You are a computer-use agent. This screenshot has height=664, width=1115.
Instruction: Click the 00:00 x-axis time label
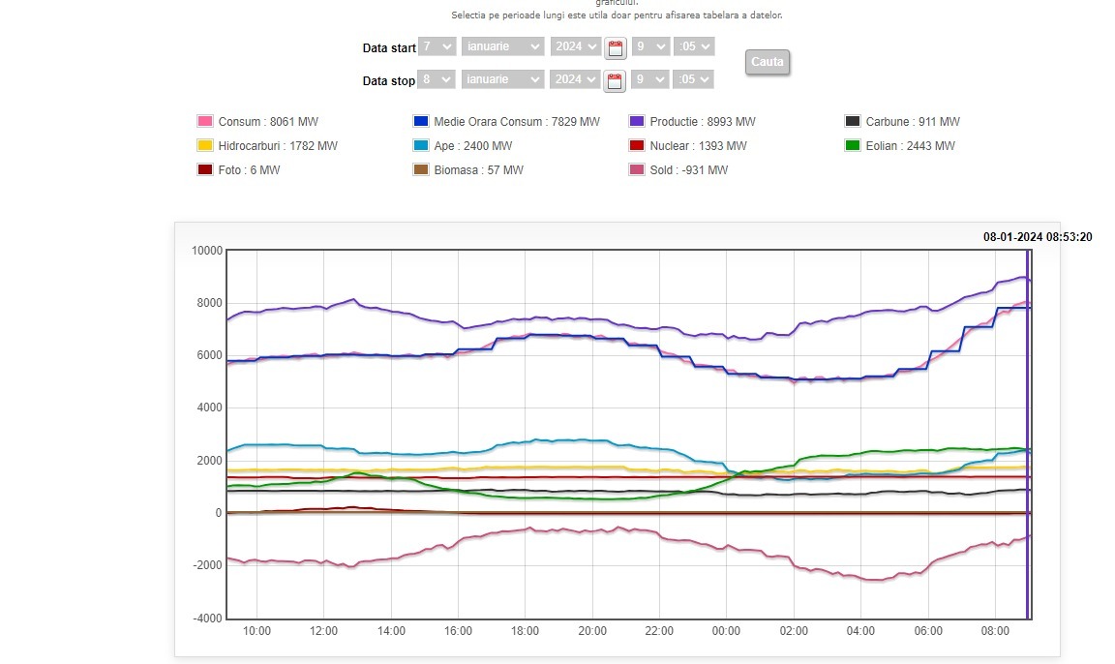click(726, 630)
